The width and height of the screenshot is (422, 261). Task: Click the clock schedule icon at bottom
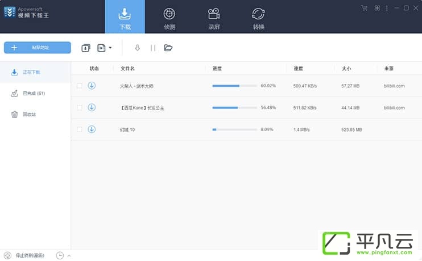60,255
